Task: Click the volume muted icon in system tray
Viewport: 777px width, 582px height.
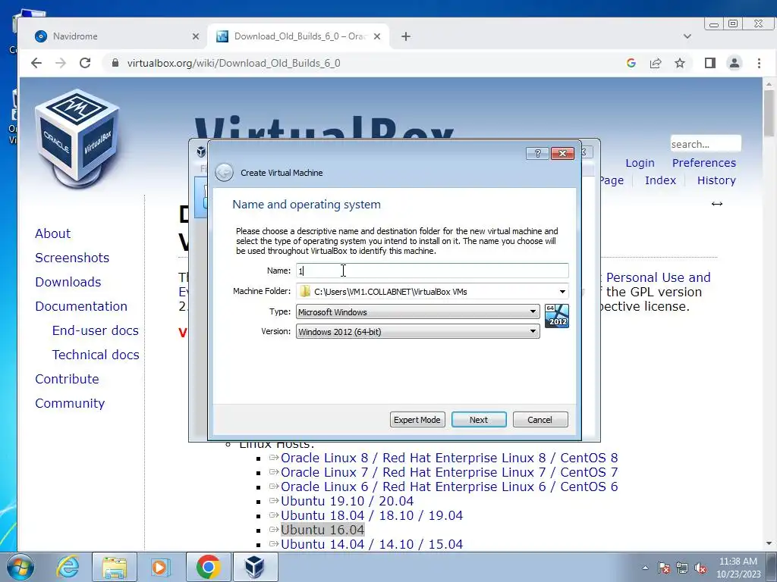Action: click(700, 568)
